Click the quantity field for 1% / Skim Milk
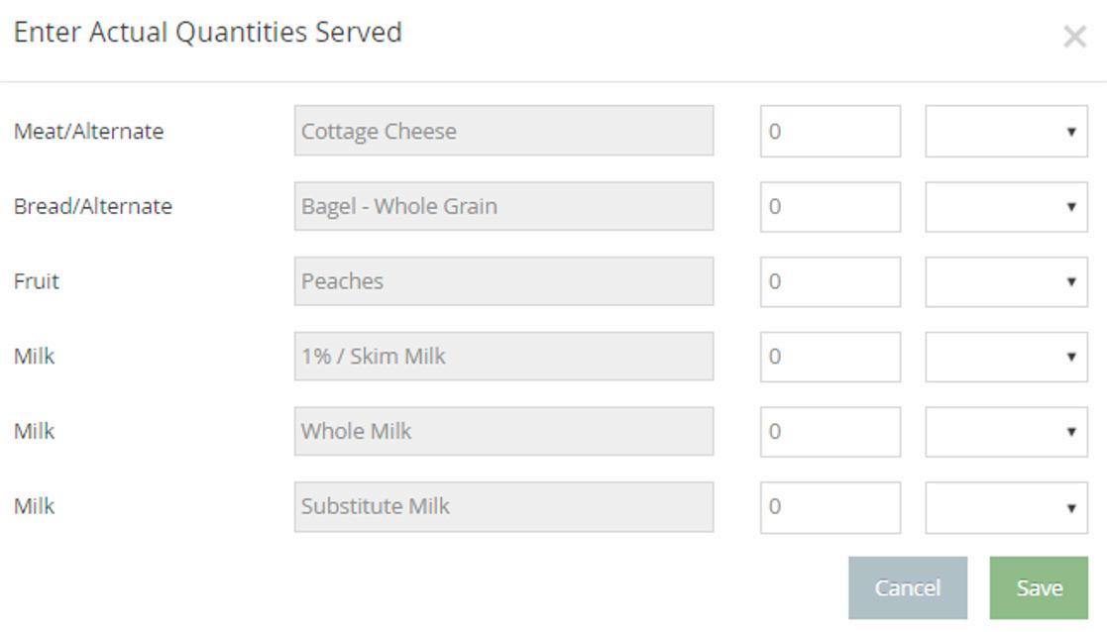 click(x=830, y=357)
